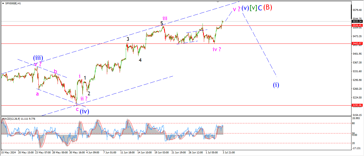The width and height of the screenshot is (364, 156).
Task: Select the magenta 'a' correction label
Action: (37, 94)
